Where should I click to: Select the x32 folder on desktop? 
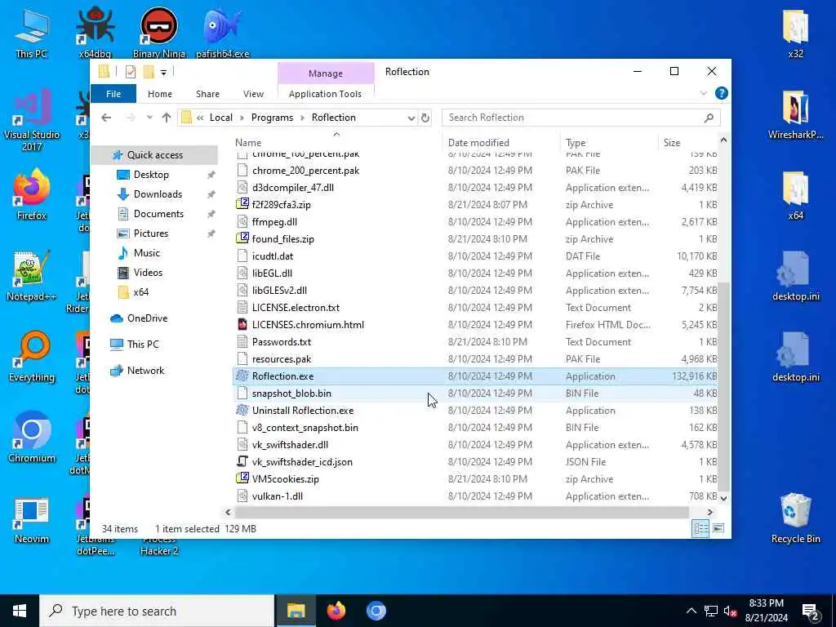[x=795, y=33]
